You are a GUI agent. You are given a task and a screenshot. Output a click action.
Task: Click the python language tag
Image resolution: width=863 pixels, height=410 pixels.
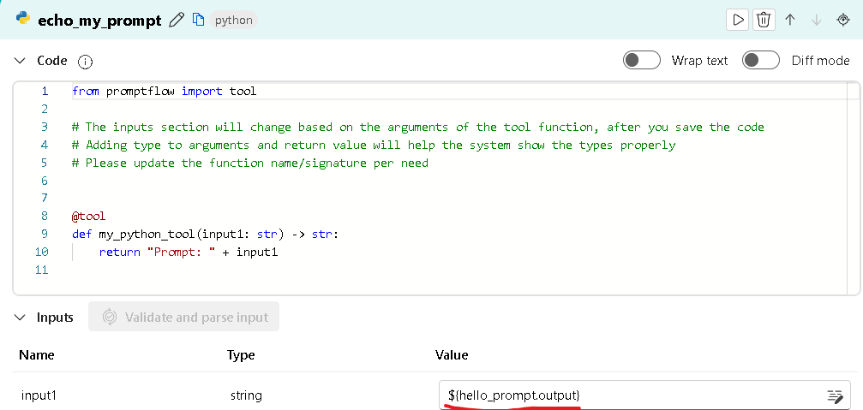click(x=234, y=20)
